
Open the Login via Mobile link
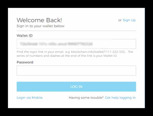tap(30, 98)
